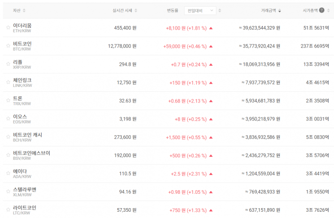
Task: Select market cap 3조 5706억
Action: point(317,155)
